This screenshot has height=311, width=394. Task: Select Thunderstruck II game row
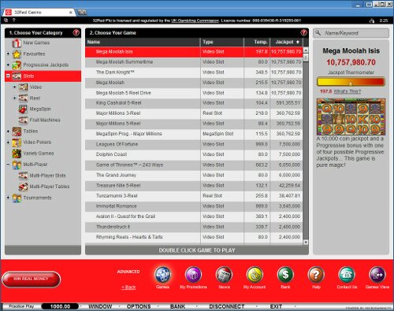(x=194, y=227)
